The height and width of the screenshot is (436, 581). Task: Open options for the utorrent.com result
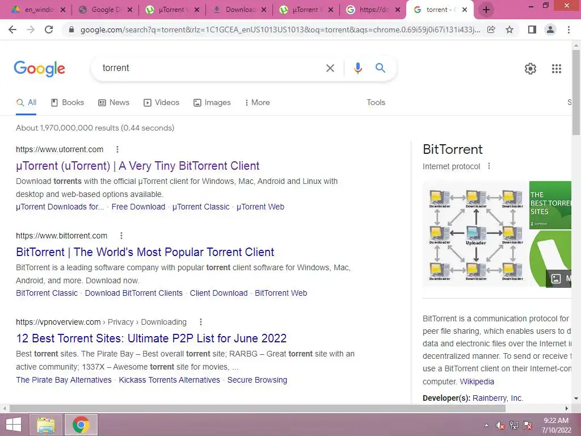(x=117, y=149)
